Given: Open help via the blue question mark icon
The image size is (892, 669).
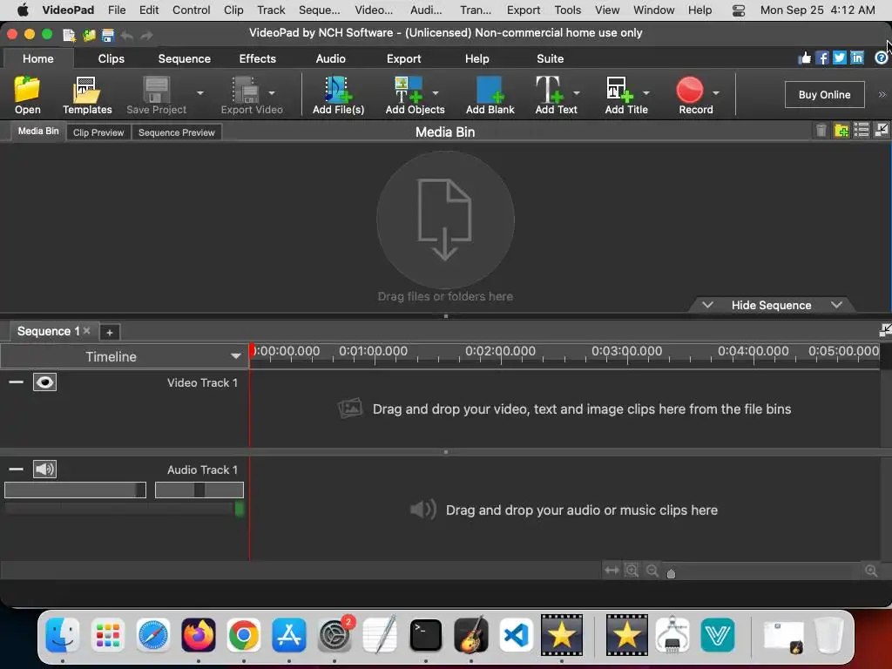Looking at the screenshot, I should tap(882, 57).
